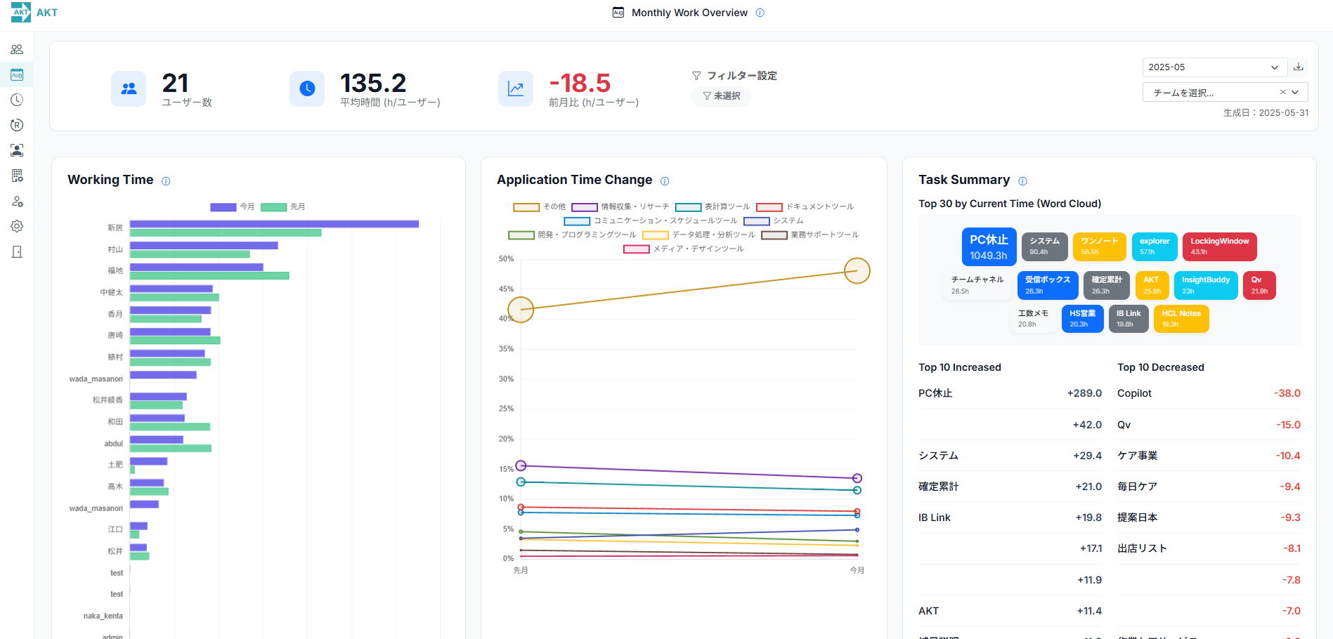
Task: Open the users group page in sidebar
Action: [17, 49]
